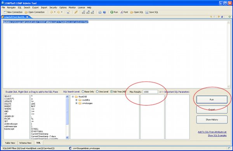Click the RootDSE folder icon

tap(77, 97)
